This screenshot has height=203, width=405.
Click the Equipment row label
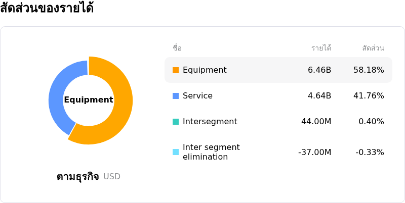[205, 70]
